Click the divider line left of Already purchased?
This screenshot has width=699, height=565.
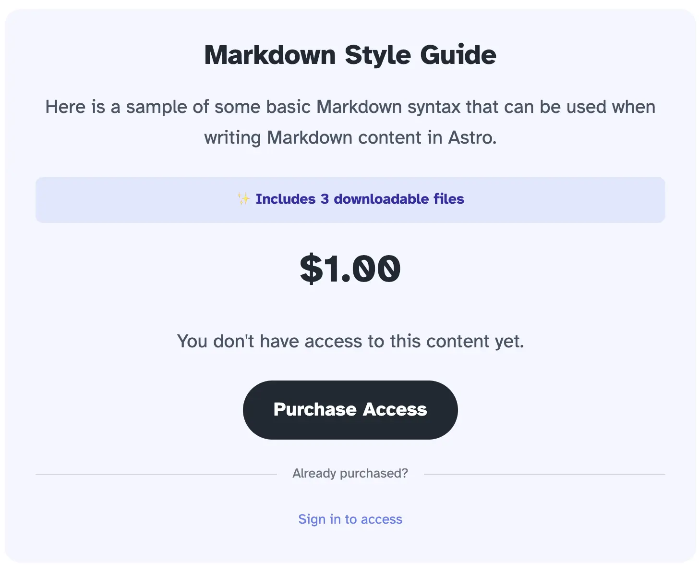tap(156, 474)
